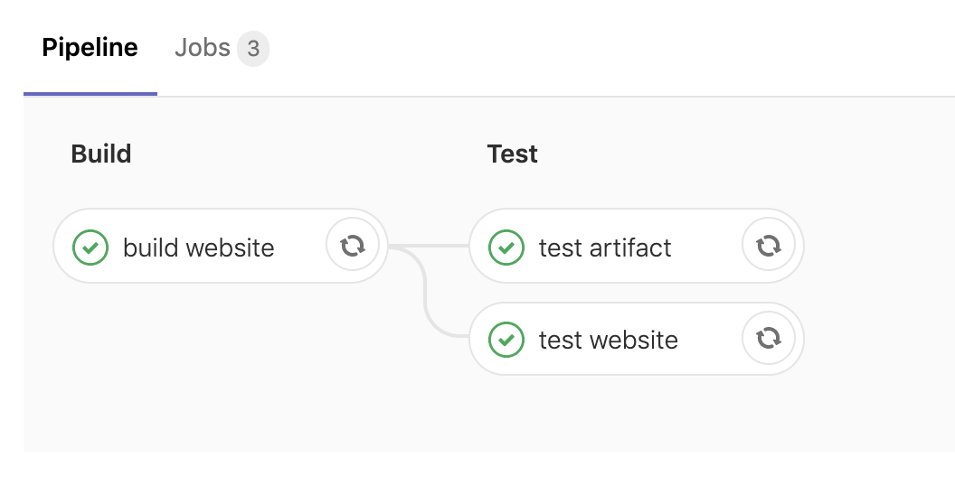
Task: Click test website green passed status icon
Action: click(x=506, y=340)
